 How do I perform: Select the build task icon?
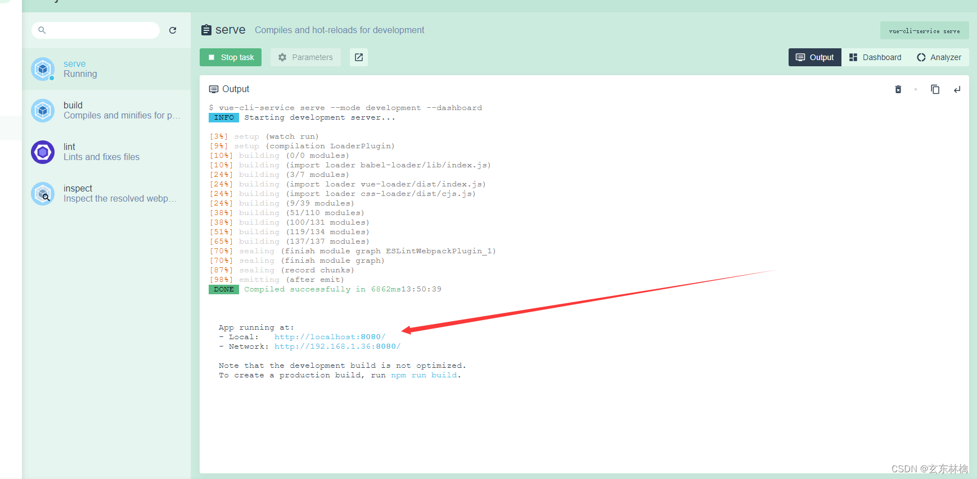(43, 111)
